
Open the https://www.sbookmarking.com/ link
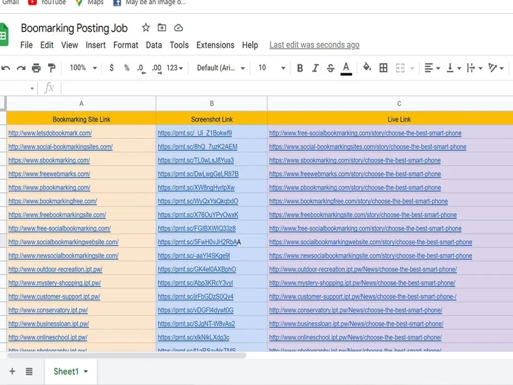pyautogui.click(x=49, y=160)
